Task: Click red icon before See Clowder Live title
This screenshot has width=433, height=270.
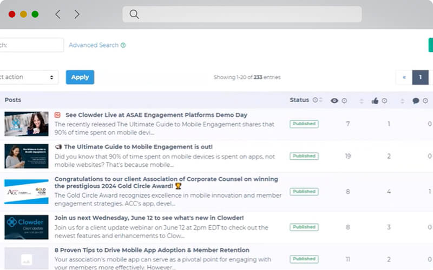Action: (x=57, y=115)
